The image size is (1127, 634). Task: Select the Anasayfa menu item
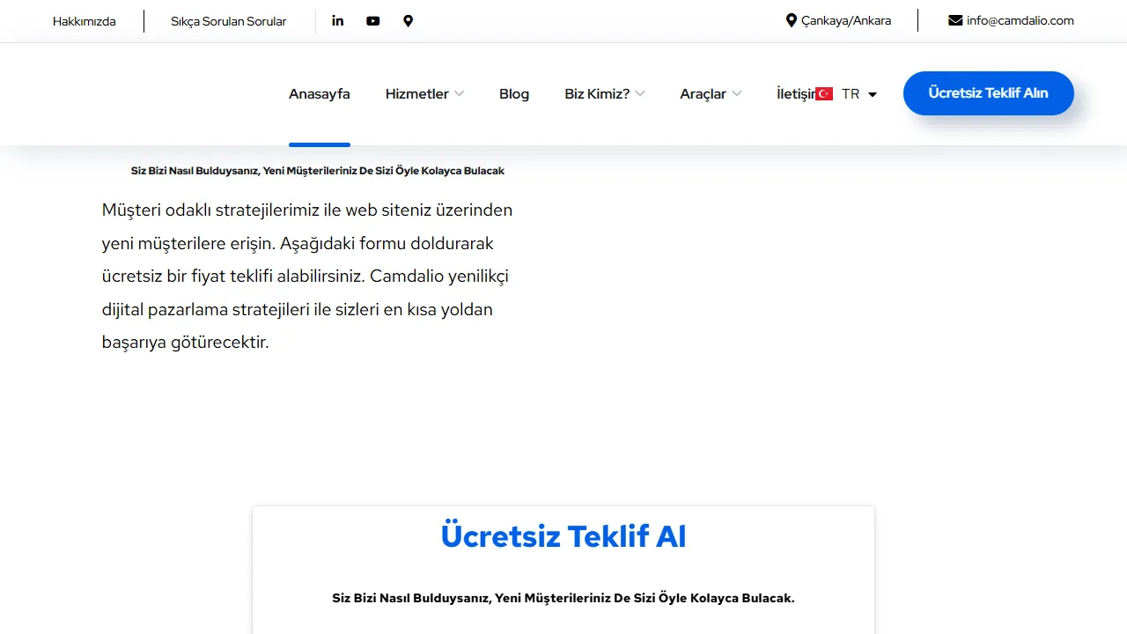click(x=319, y=93)
